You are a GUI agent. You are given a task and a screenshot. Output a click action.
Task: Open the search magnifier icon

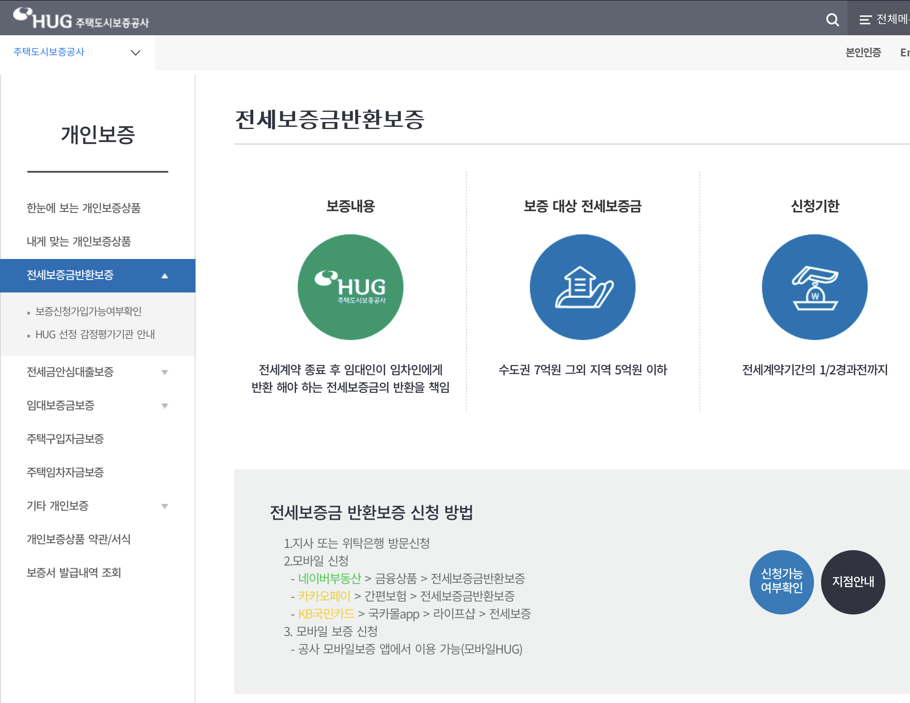tap(832, 19)
